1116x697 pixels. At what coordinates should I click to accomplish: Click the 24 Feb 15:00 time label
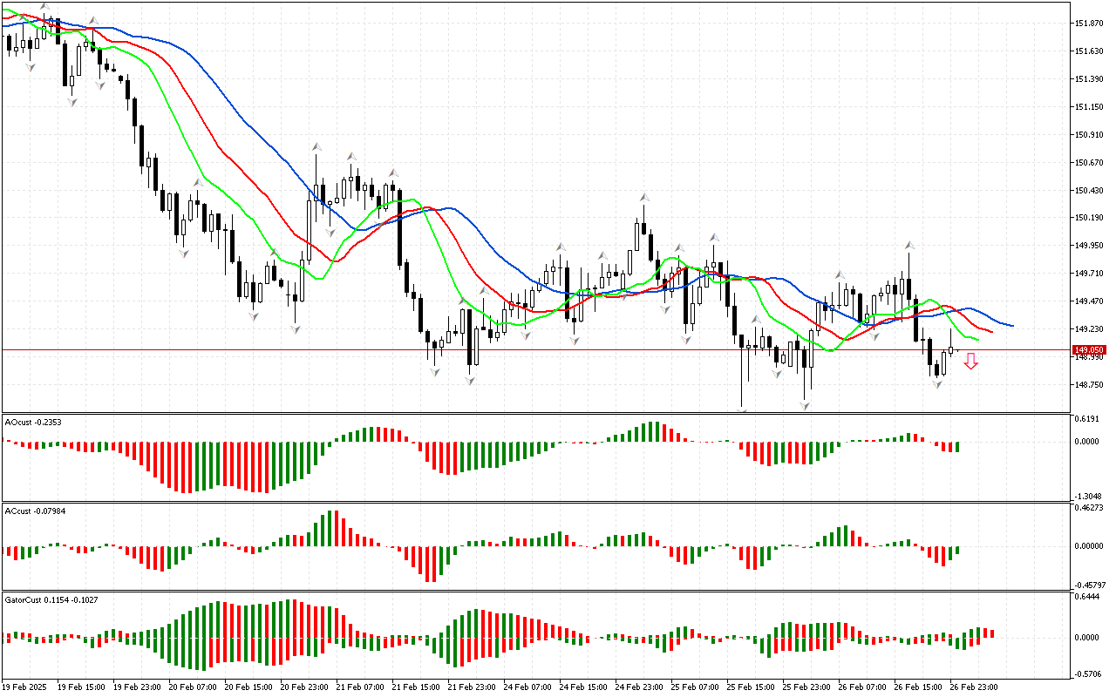(x=583, y=687)
